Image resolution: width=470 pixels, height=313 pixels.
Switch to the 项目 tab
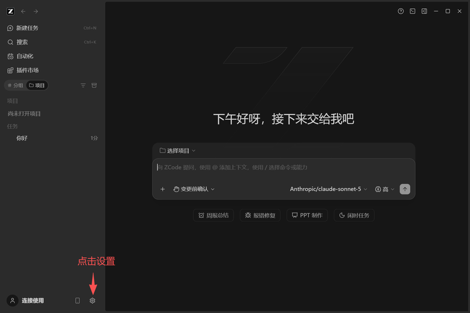[x=37, y=85]
